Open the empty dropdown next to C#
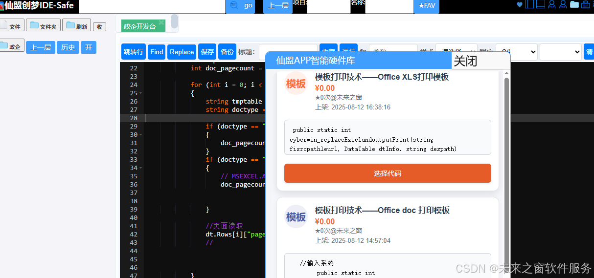This screenshot has height=278, width=594. click(561, 52)
